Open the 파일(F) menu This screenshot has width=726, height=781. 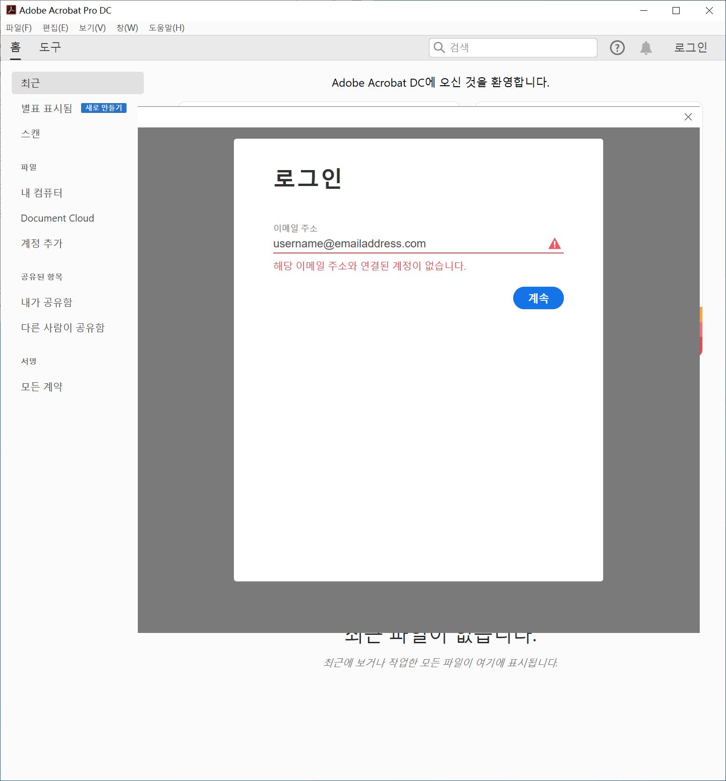tap(19, 28)
